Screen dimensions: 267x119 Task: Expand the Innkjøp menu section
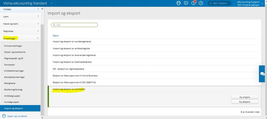(x=20, y=9)
